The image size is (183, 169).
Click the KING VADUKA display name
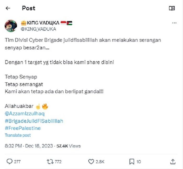tap(47, 23)
